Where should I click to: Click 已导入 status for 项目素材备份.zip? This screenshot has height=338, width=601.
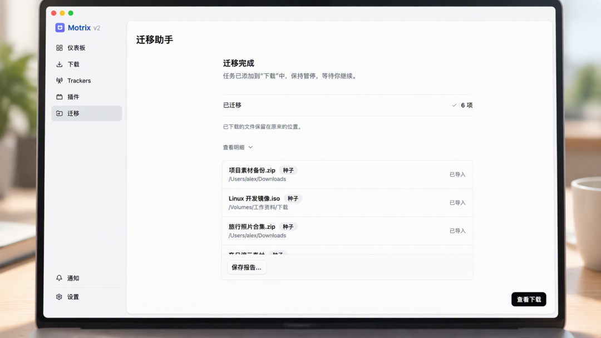tap(457, 174)
